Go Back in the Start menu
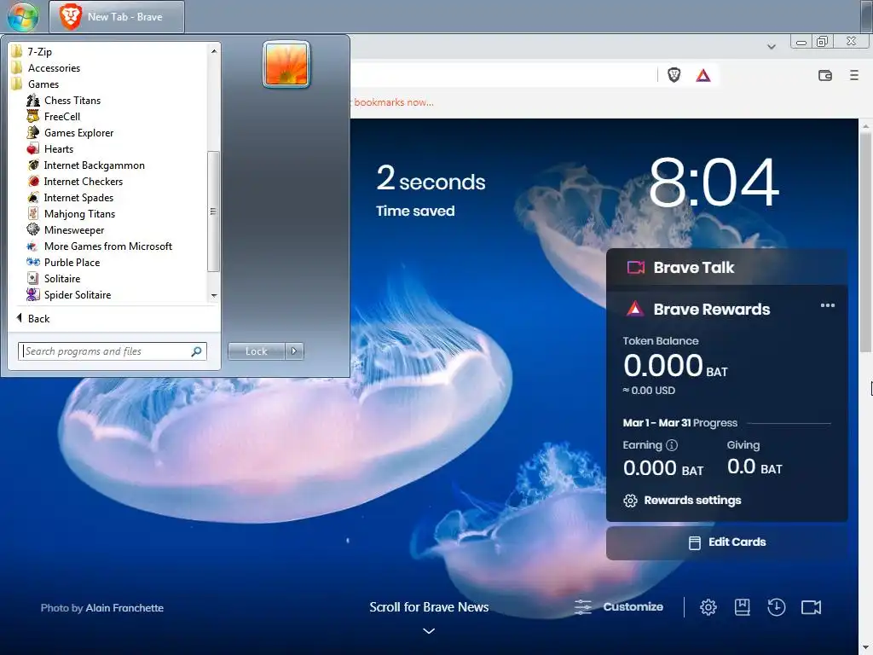 (x=33, y=319)
